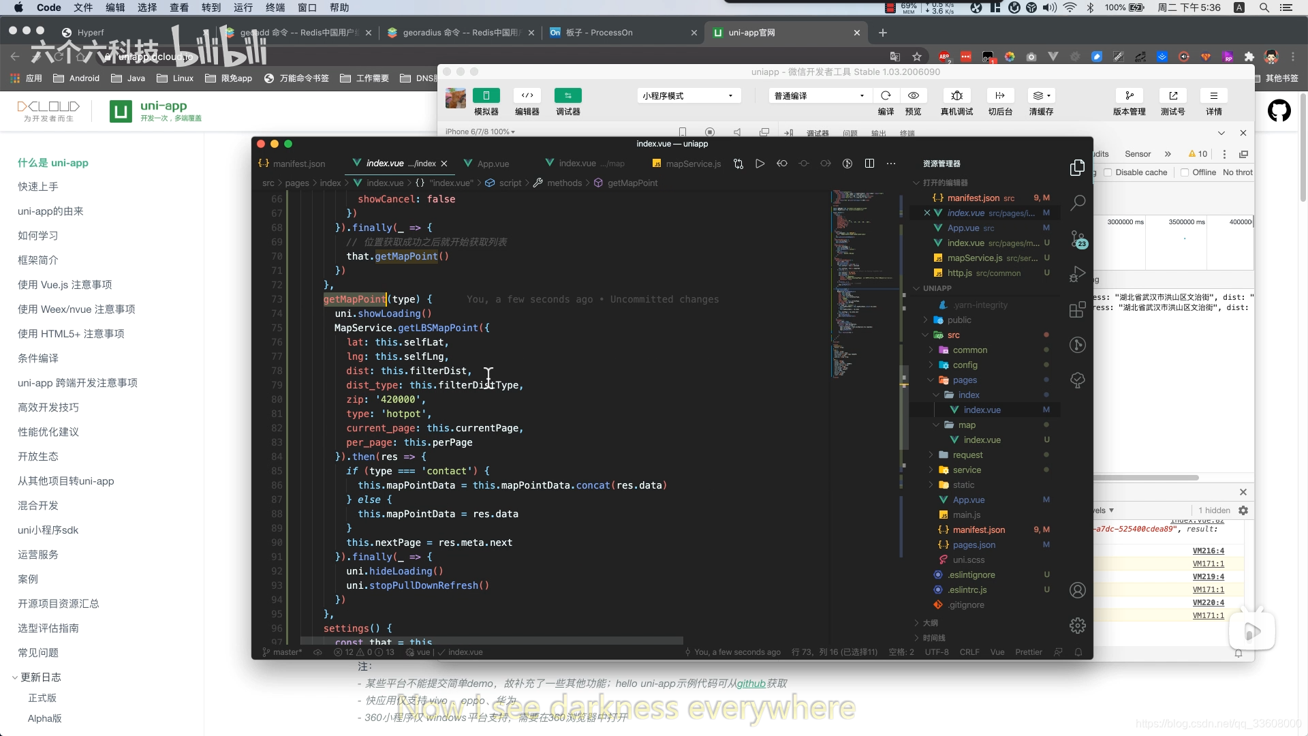Image resolution: width=1308 pixels, height=736 pixels.
Task: Open the Search icon in activity bar
Action: [1077, 202]
